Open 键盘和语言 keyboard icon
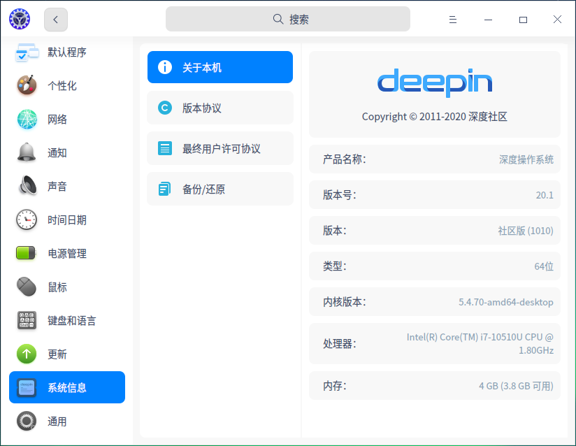Screen dimensions: 576x446 [27, 320]
